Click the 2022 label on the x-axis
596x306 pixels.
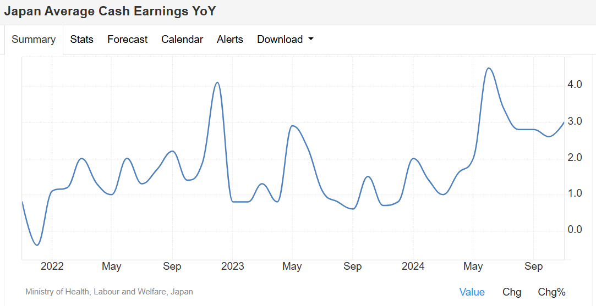[x=52, y=266]
